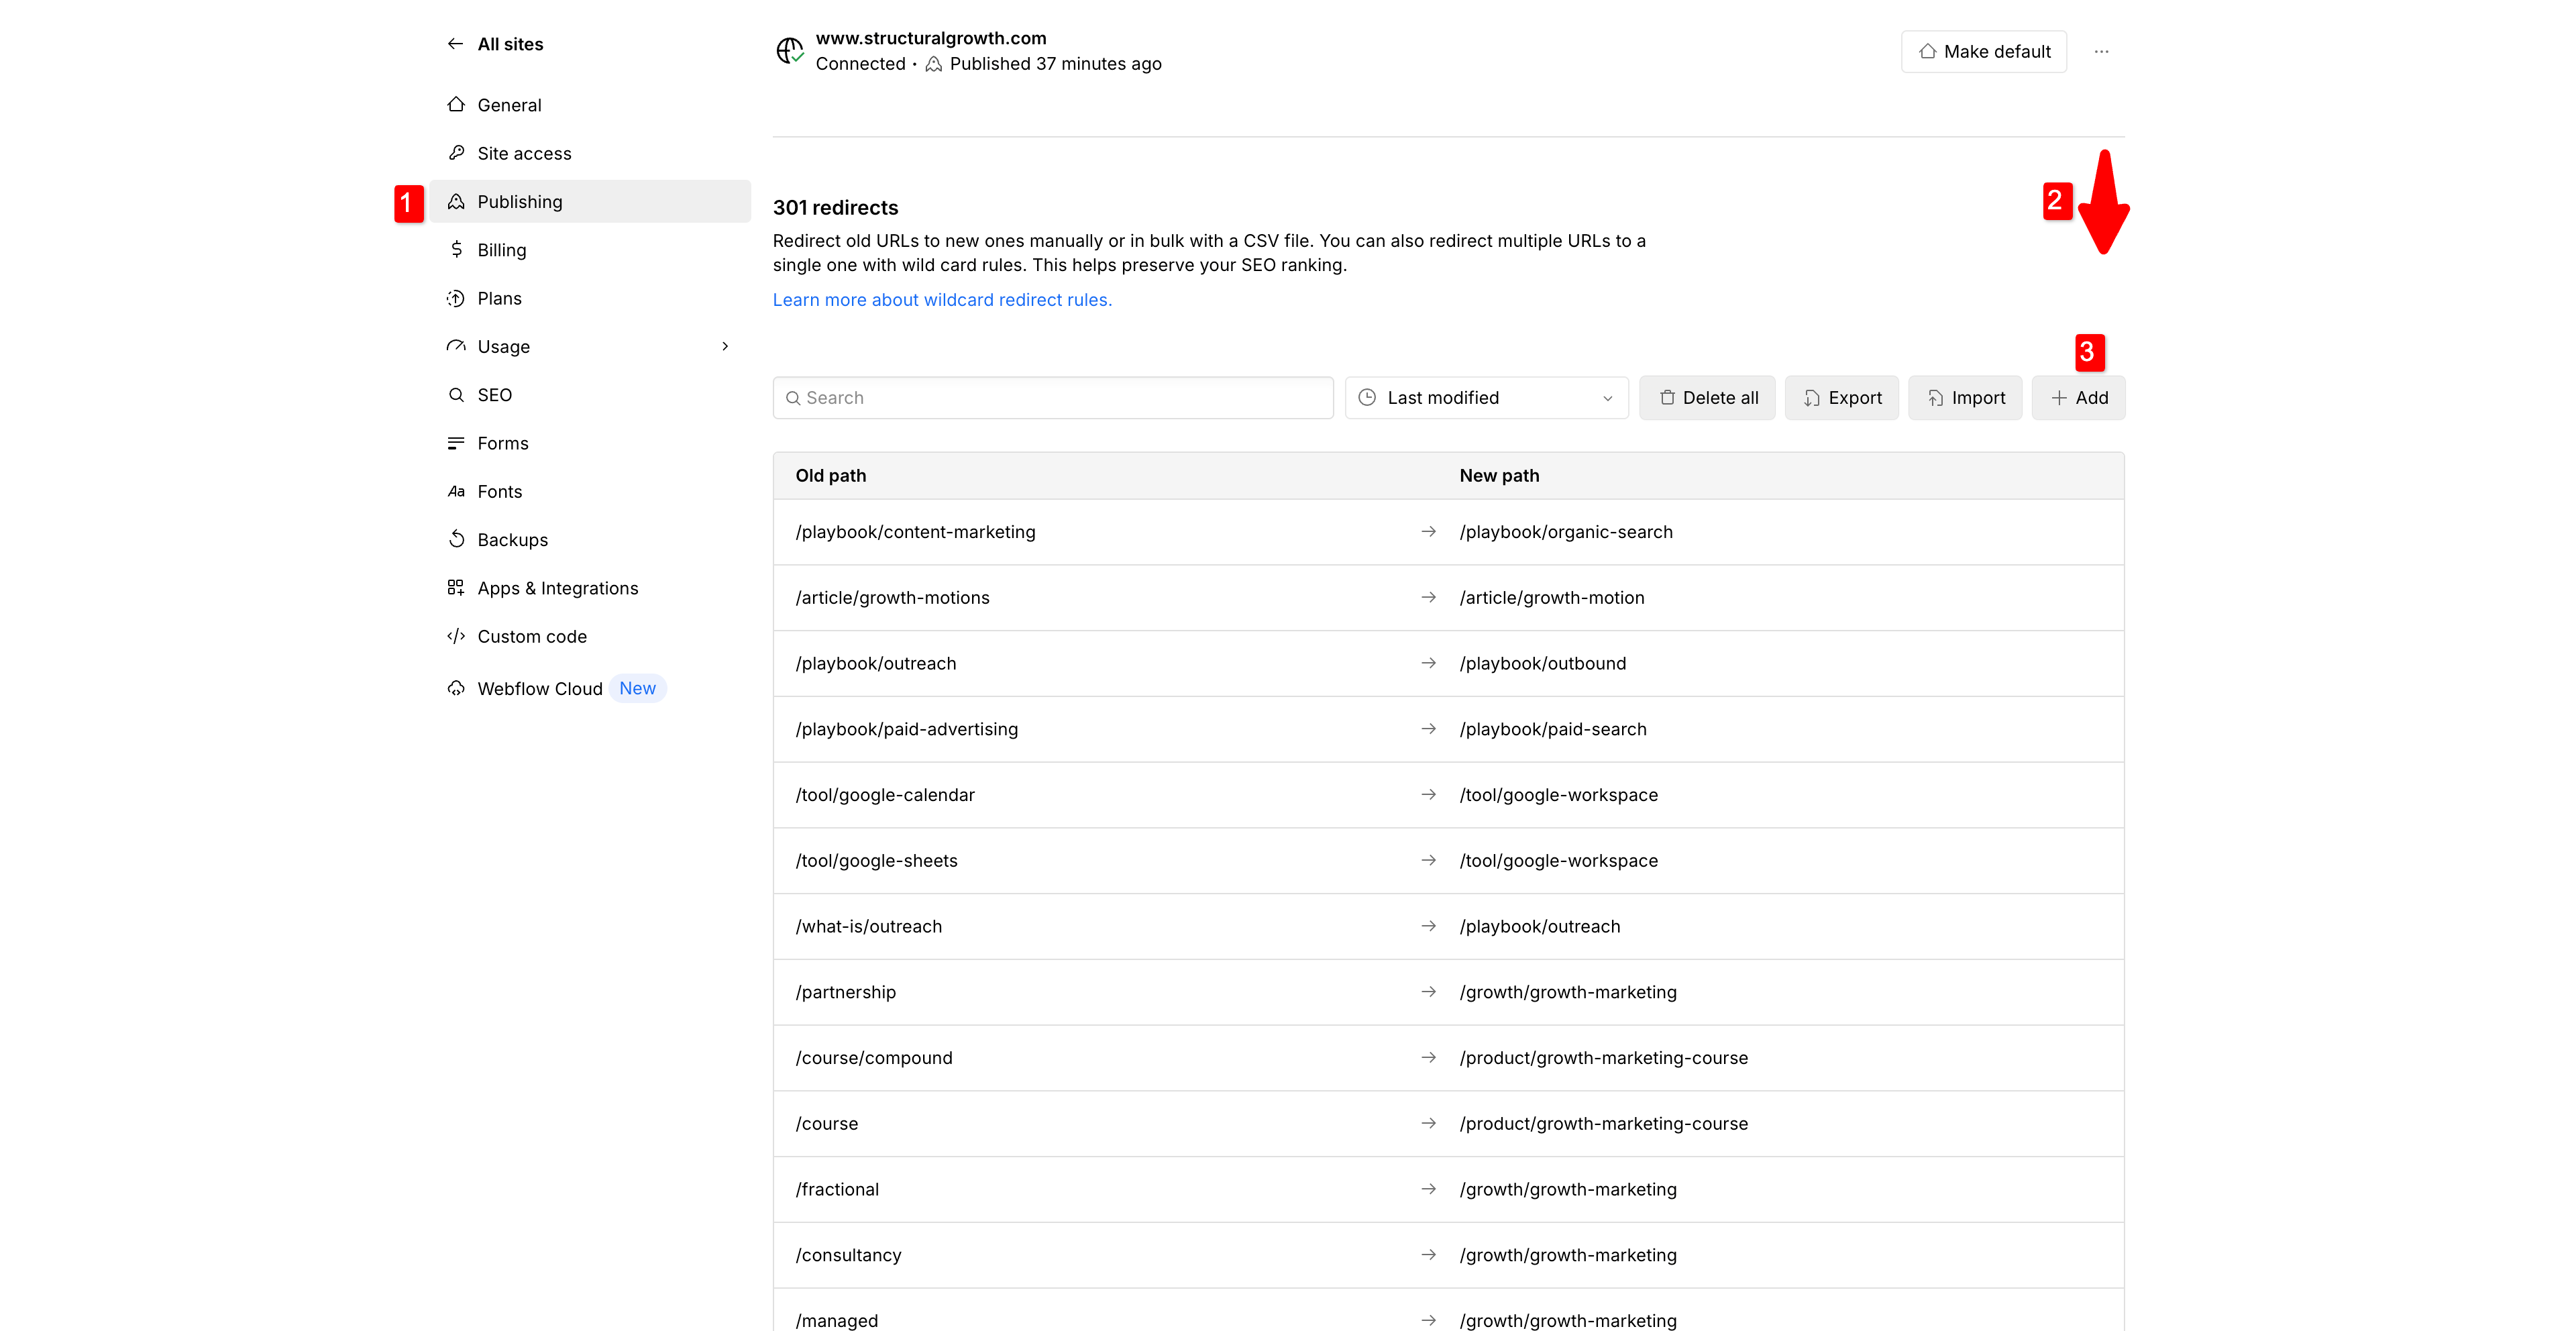Image resolution: width=2576 pixels, height=1331 pixels.
Task: Click the Delete all redirects button
Action: tap(1707, 398)
